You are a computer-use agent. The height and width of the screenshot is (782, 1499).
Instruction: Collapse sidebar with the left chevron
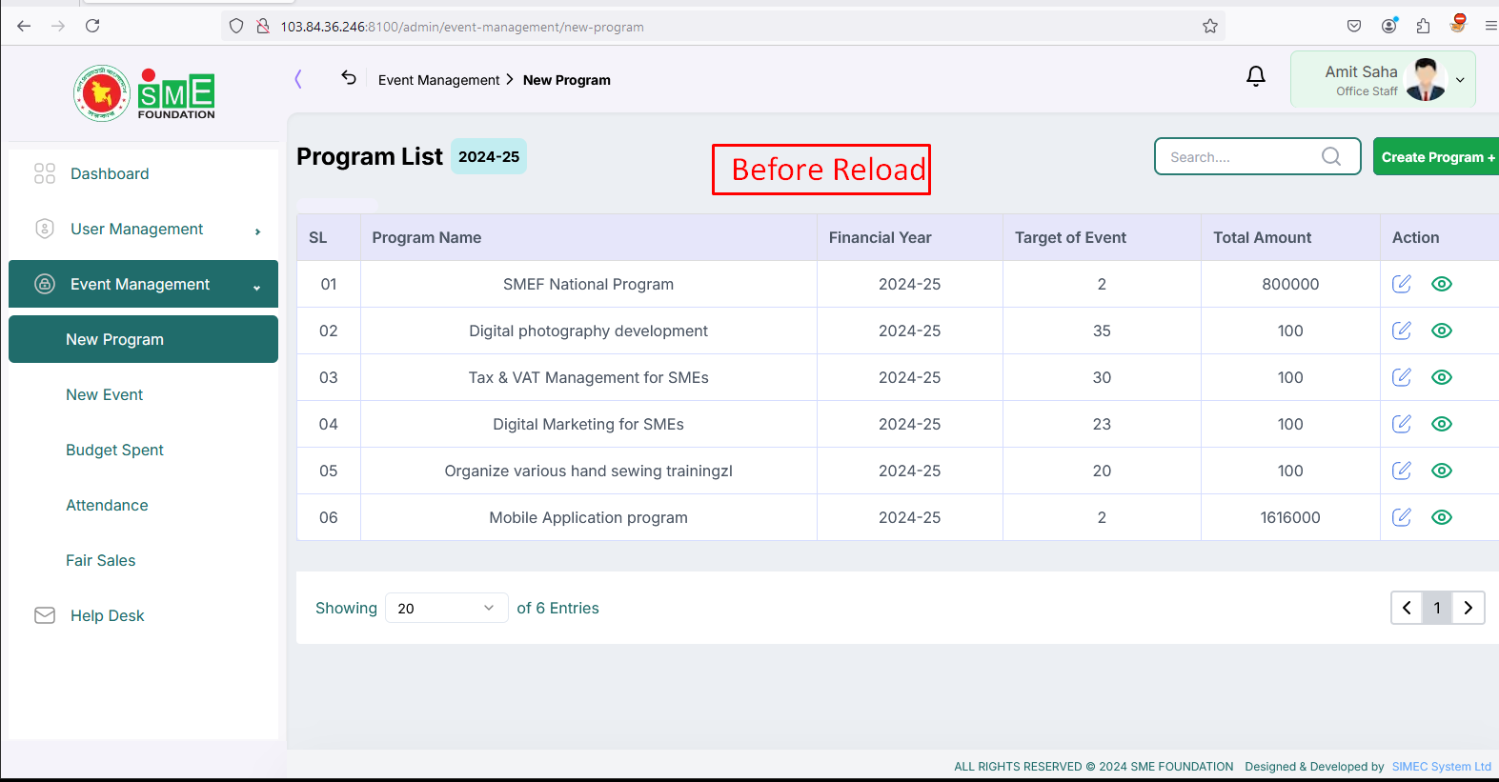(x=298, y=79)
